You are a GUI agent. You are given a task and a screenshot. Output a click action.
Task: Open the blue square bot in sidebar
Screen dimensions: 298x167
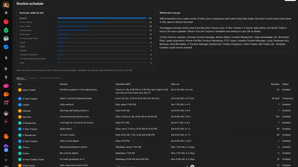tap(6, 47)
